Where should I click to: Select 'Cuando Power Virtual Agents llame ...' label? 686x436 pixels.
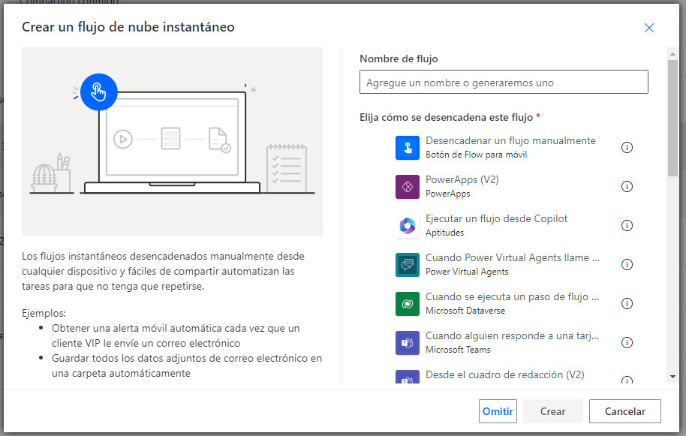point(513,257)
